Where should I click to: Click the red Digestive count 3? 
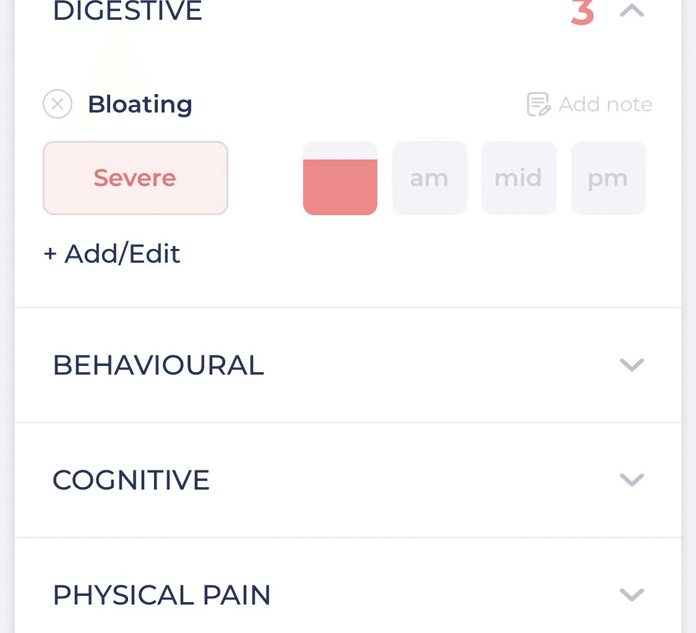(582, 12)
